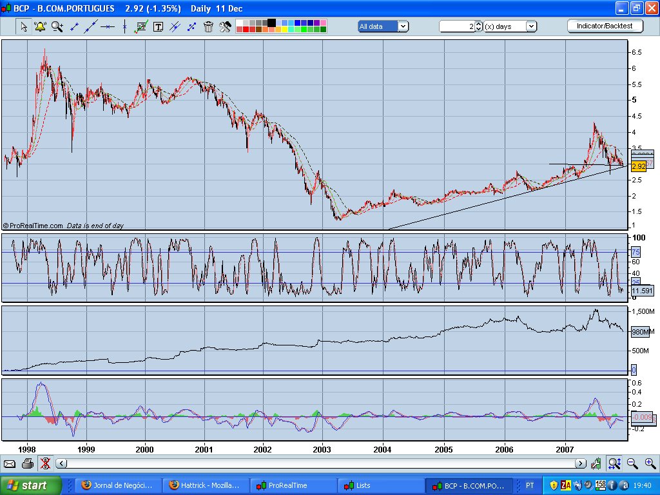Click the trash can delete icon

point(208,26)
